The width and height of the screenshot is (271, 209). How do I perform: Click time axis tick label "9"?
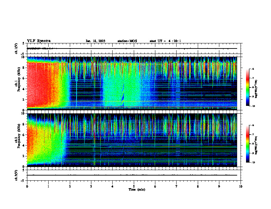(219, 186)
